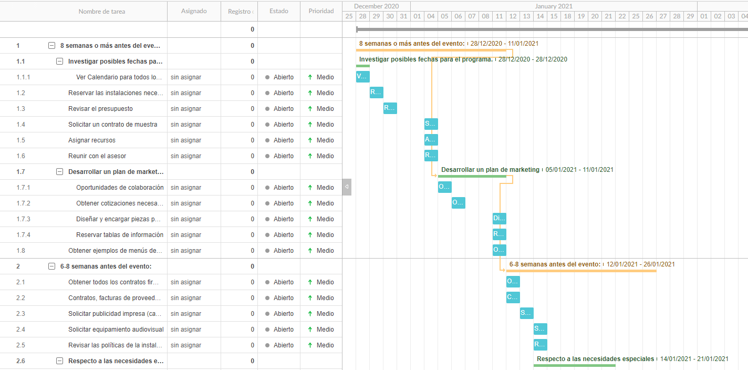This screenshot has width=748, height=370.
Task: Click Gantt bar for 'Reservar las instalaciones'
Action: coord(377,92)
